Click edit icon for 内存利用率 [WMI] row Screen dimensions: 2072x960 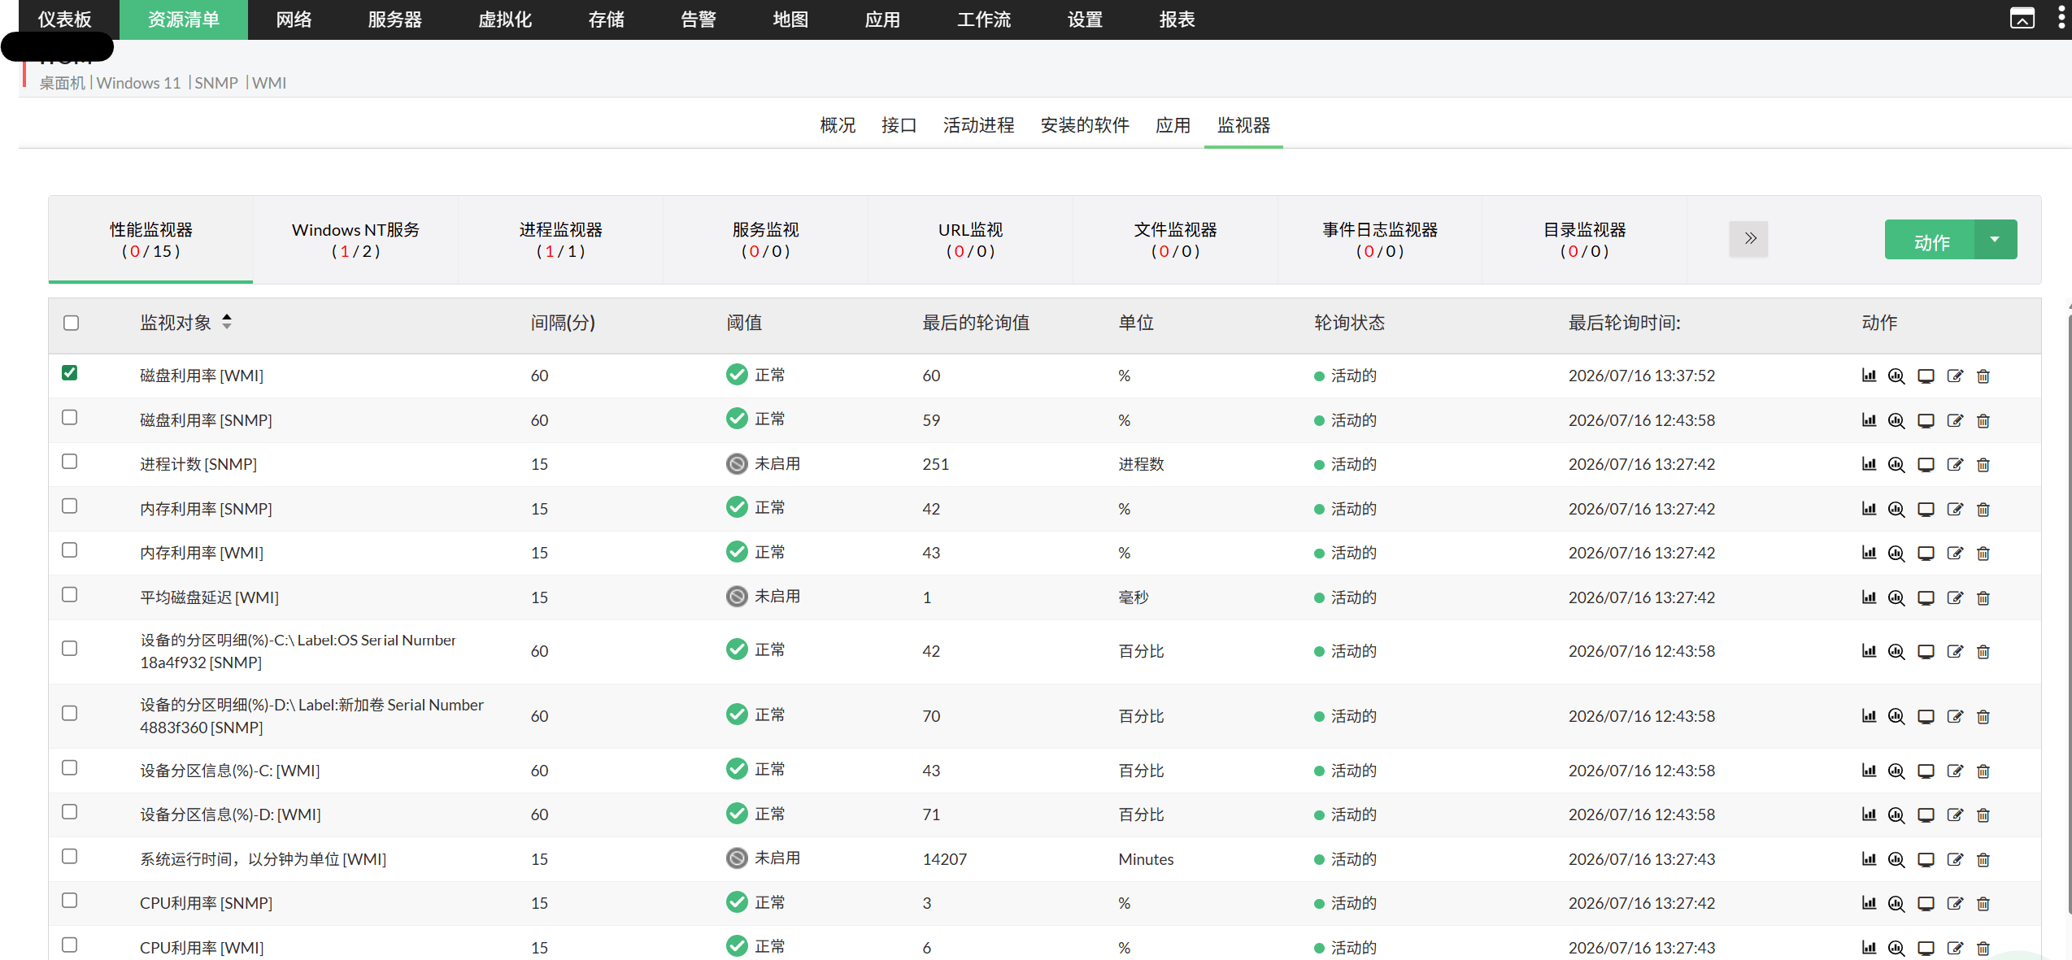click(x=1955, y=553)
